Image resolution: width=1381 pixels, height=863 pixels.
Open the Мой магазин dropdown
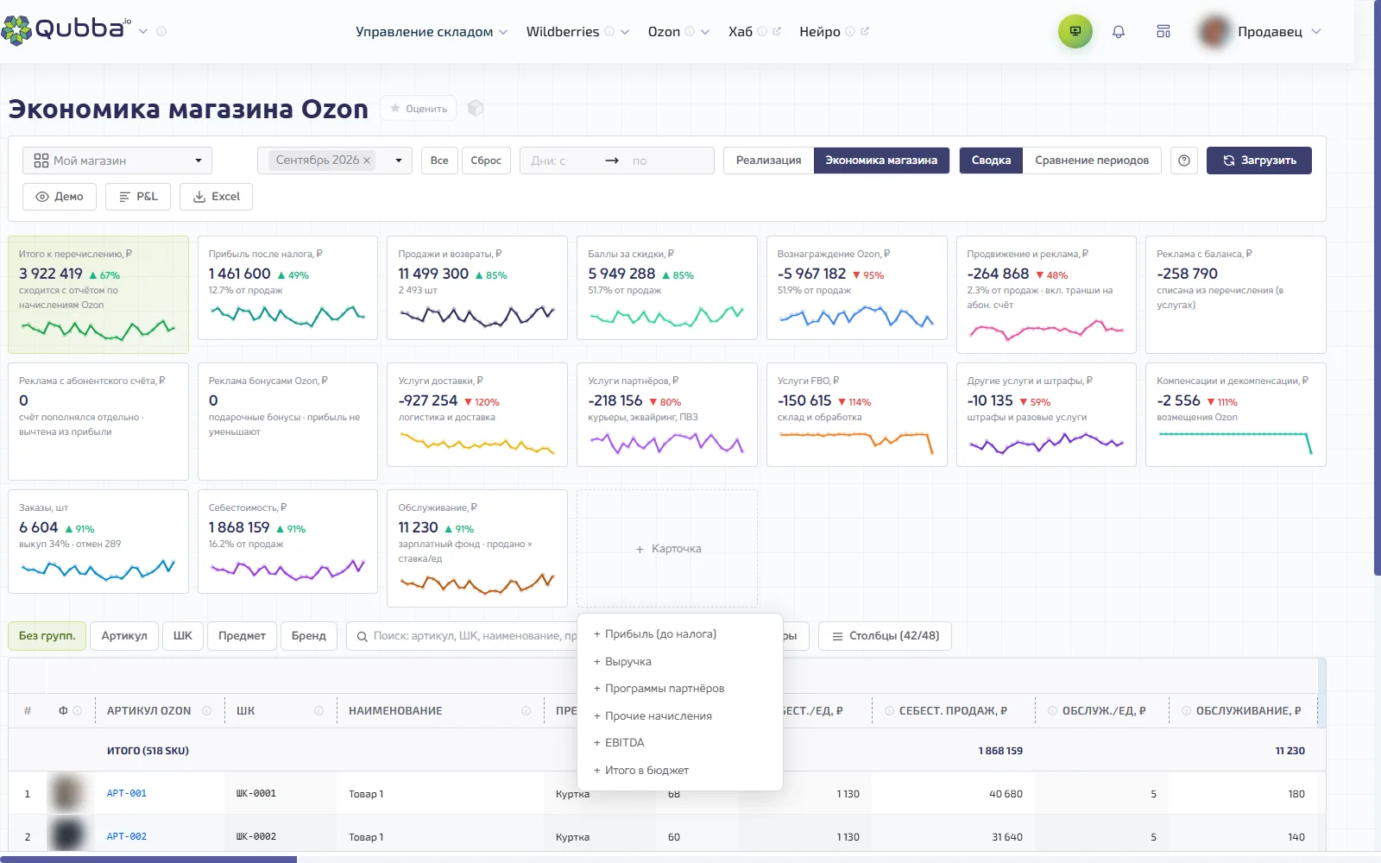click(x=117, y=161)
